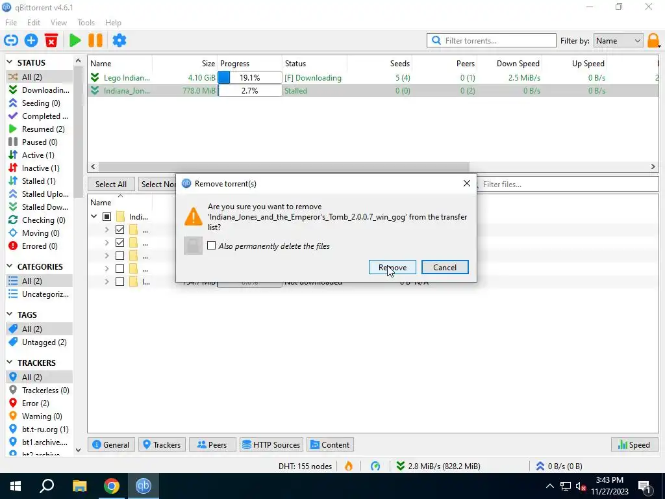
Task: Switch to the Peers tab
Action: (212, 444)
